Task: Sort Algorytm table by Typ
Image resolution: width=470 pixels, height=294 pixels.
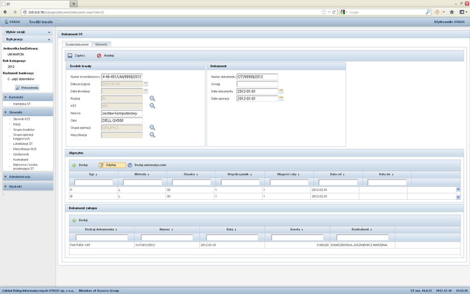Action: [x=93, y=174]
